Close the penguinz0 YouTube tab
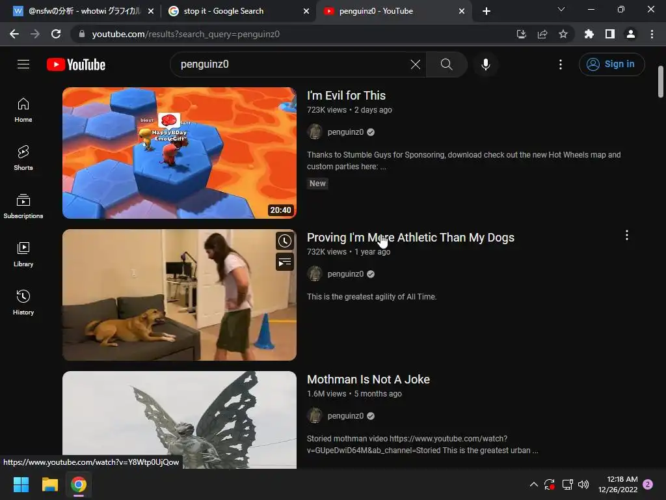 click(462, 11)
